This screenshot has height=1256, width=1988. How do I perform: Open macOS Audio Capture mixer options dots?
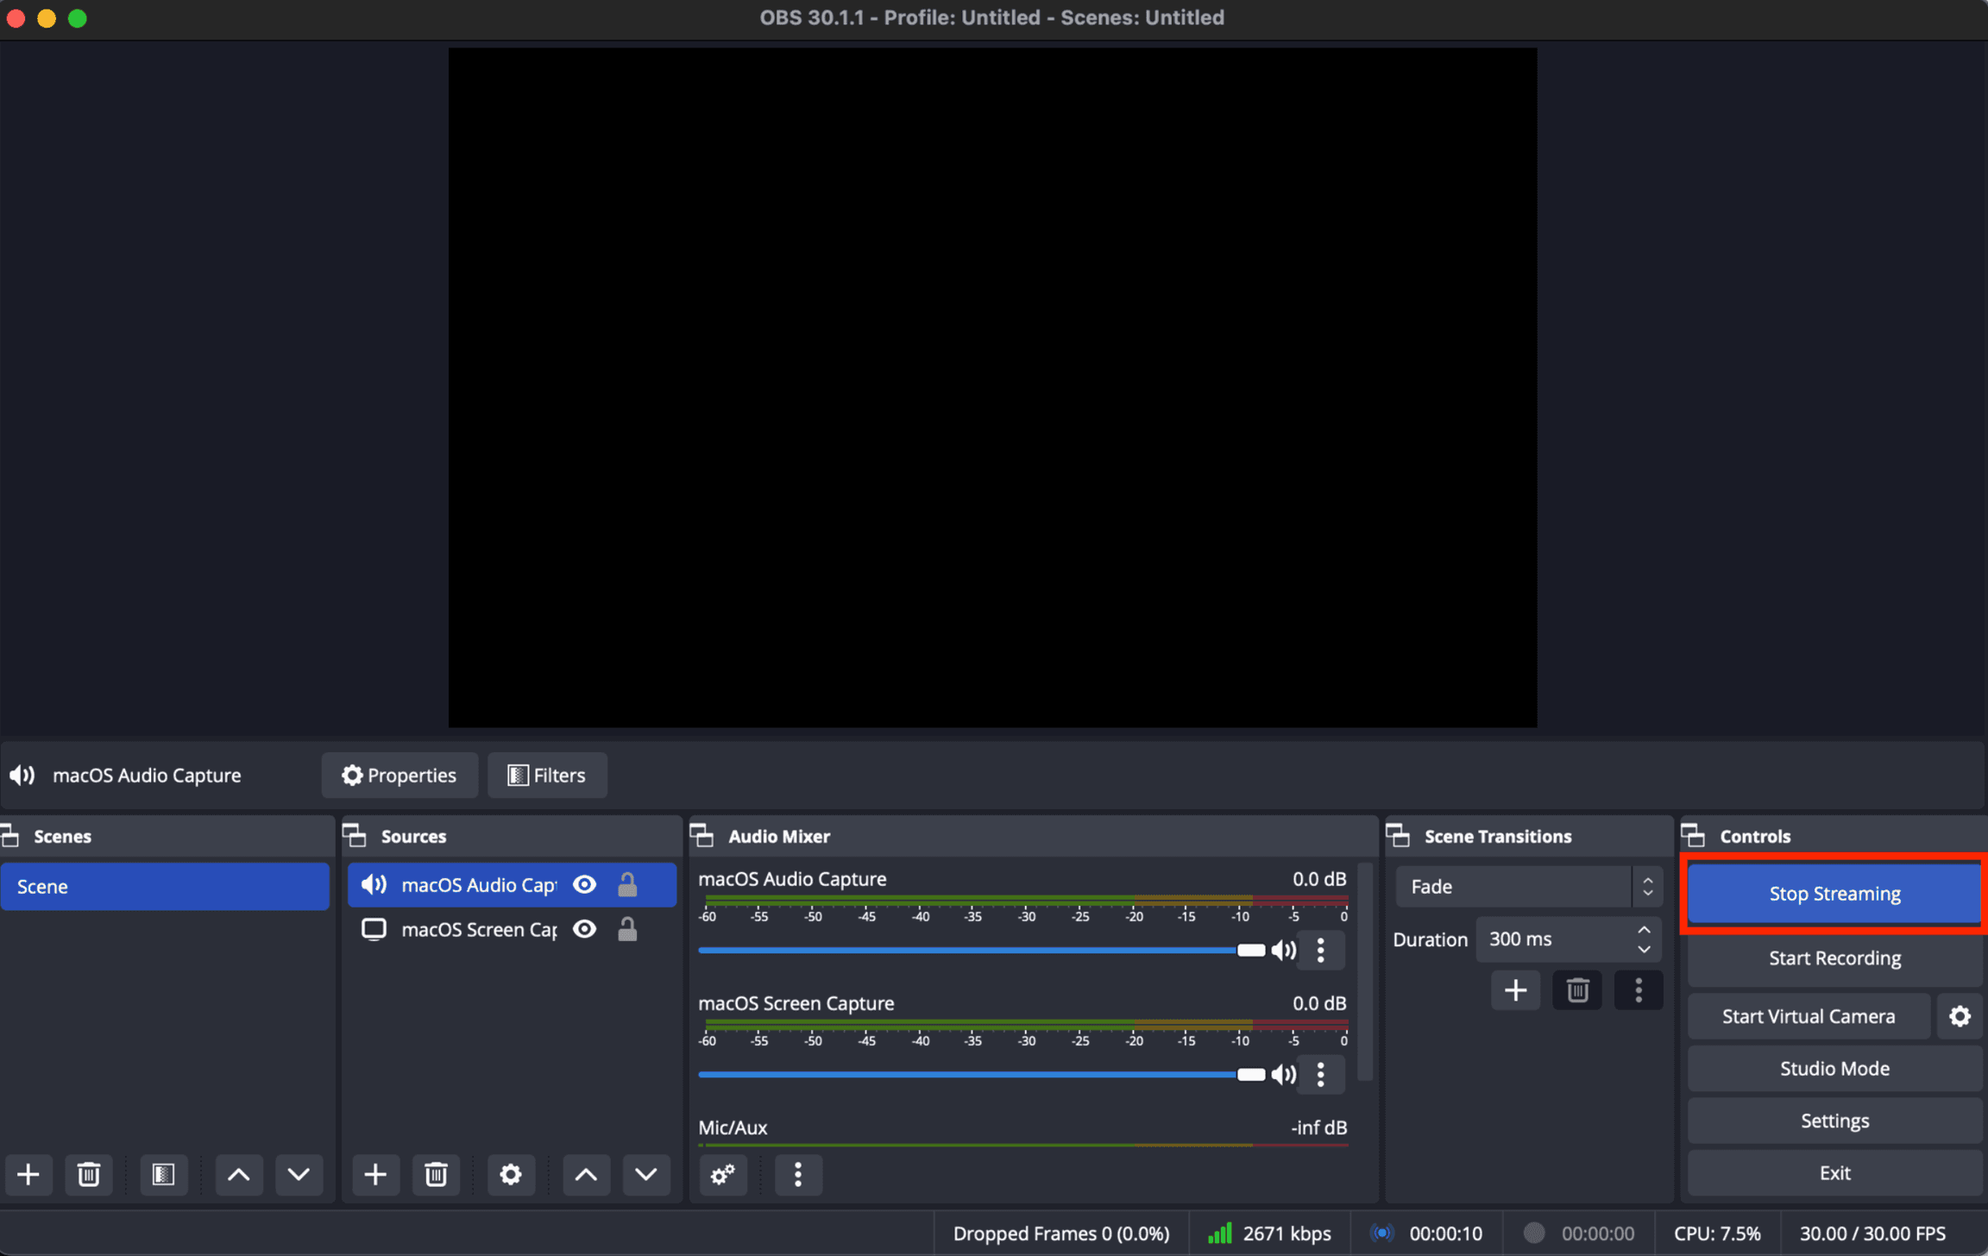(1321, 951)
